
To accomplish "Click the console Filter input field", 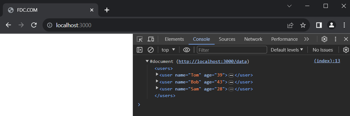I will click(232, 50).
